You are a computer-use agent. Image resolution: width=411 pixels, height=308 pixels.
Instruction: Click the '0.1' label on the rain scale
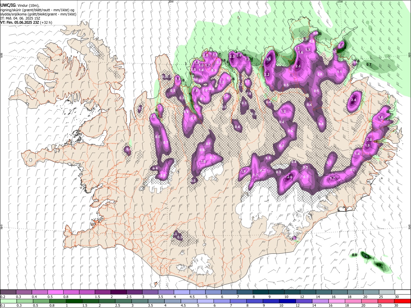(3, 306)
